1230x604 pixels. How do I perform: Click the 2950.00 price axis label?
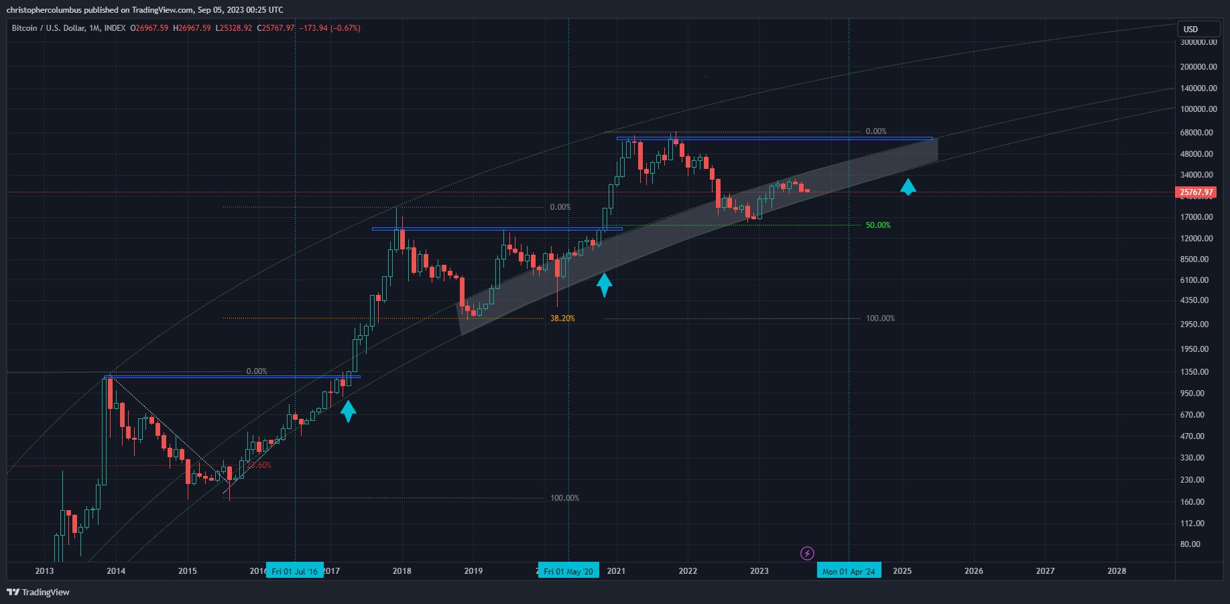coord(1194,324)
